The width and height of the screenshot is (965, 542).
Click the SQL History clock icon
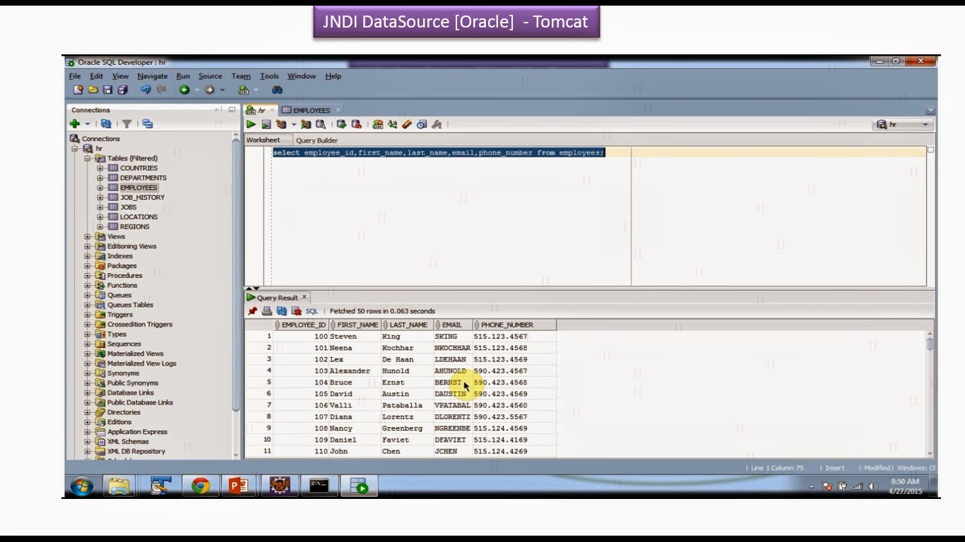422,124
